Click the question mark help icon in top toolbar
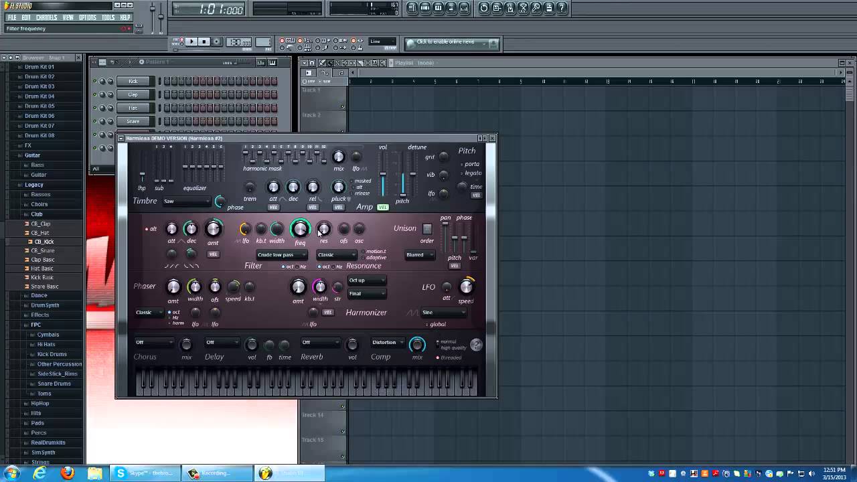 [562, 8]
